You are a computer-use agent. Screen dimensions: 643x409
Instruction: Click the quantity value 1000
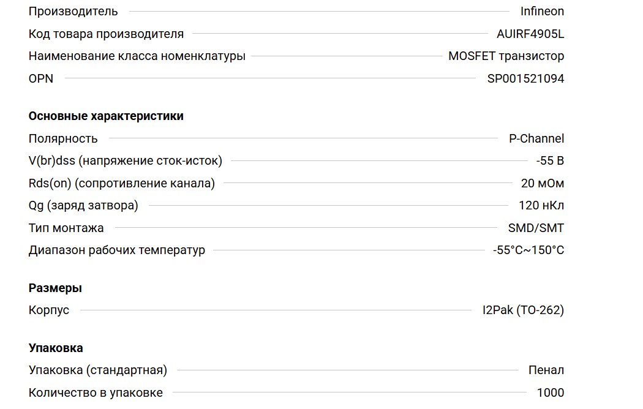pos(551,392)
